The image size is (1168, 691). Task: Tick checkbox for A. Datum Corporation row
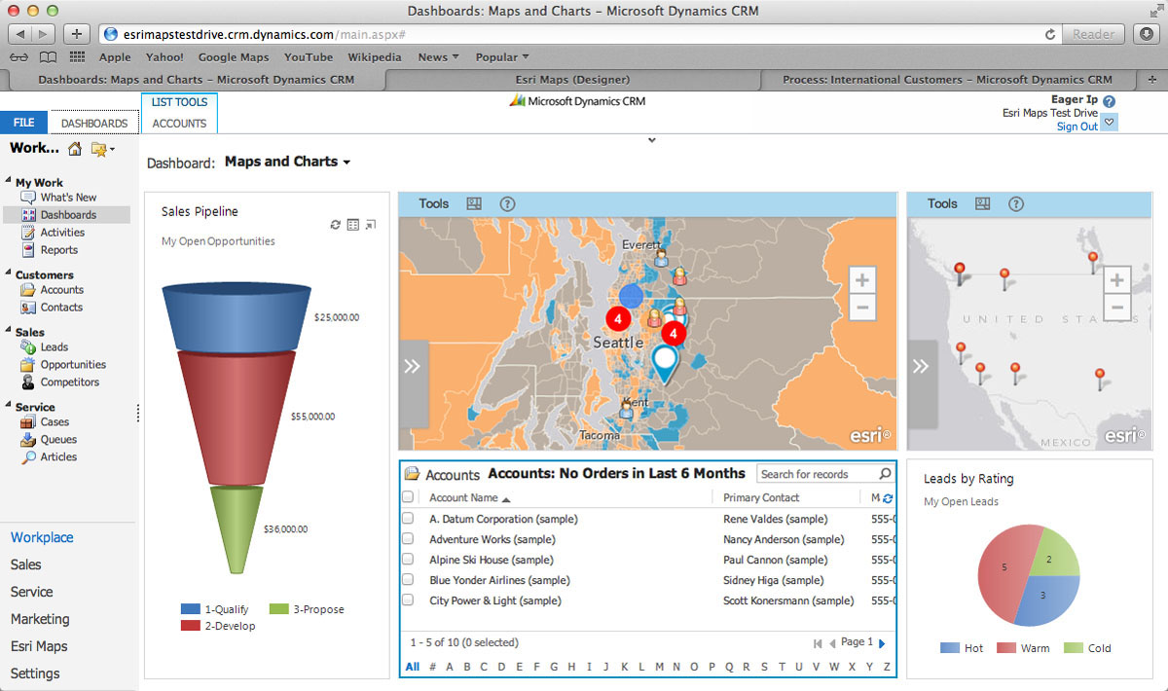coord(408,519)
